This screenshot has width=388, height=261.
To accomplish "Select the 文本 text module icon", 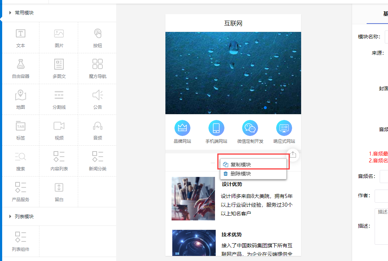I will [x=21, y=34].
